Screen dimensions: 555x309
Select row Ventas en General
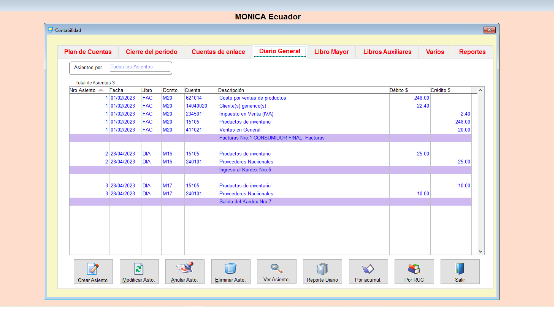(270, 130)
